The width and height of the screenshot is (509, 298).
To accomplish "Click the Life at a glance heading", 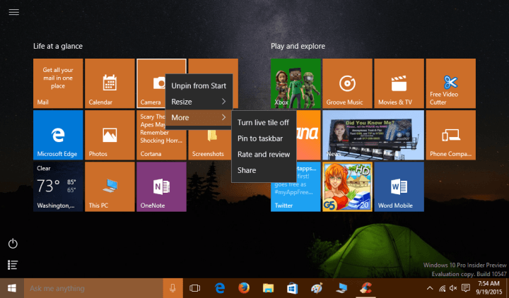I will click(x=58, y=46).
